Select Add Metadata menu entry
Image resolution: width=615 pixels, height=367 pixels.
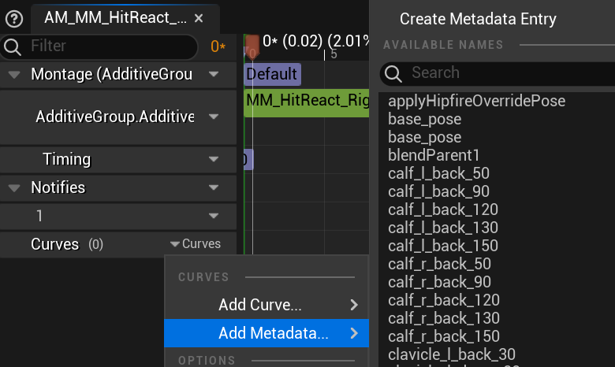(x=273, y=333)
